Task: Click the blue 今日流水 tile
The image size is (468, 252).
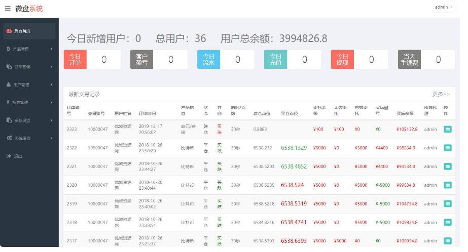Action: click(208, 59)
